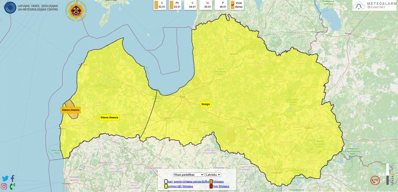Open the Instagram icon

pyautogui.click(x=4, y=186)
